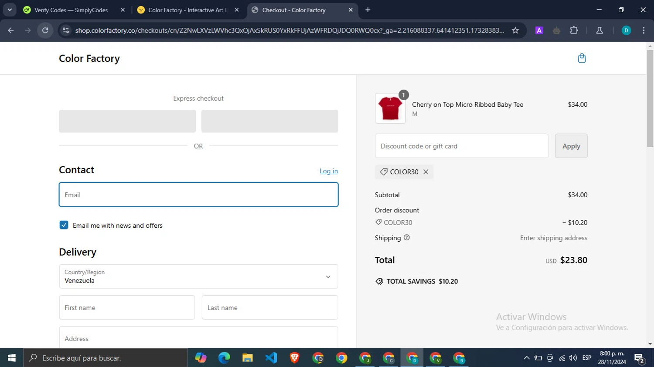Focus the First name field
Screen dimensions: 654x367
127,307
